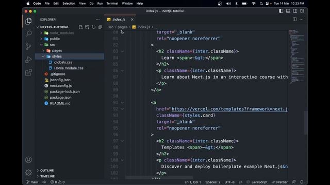The width and height of the screenshot is (330, 185).
Task: Open the Search view in activity bar
Action: click(28, 33)
